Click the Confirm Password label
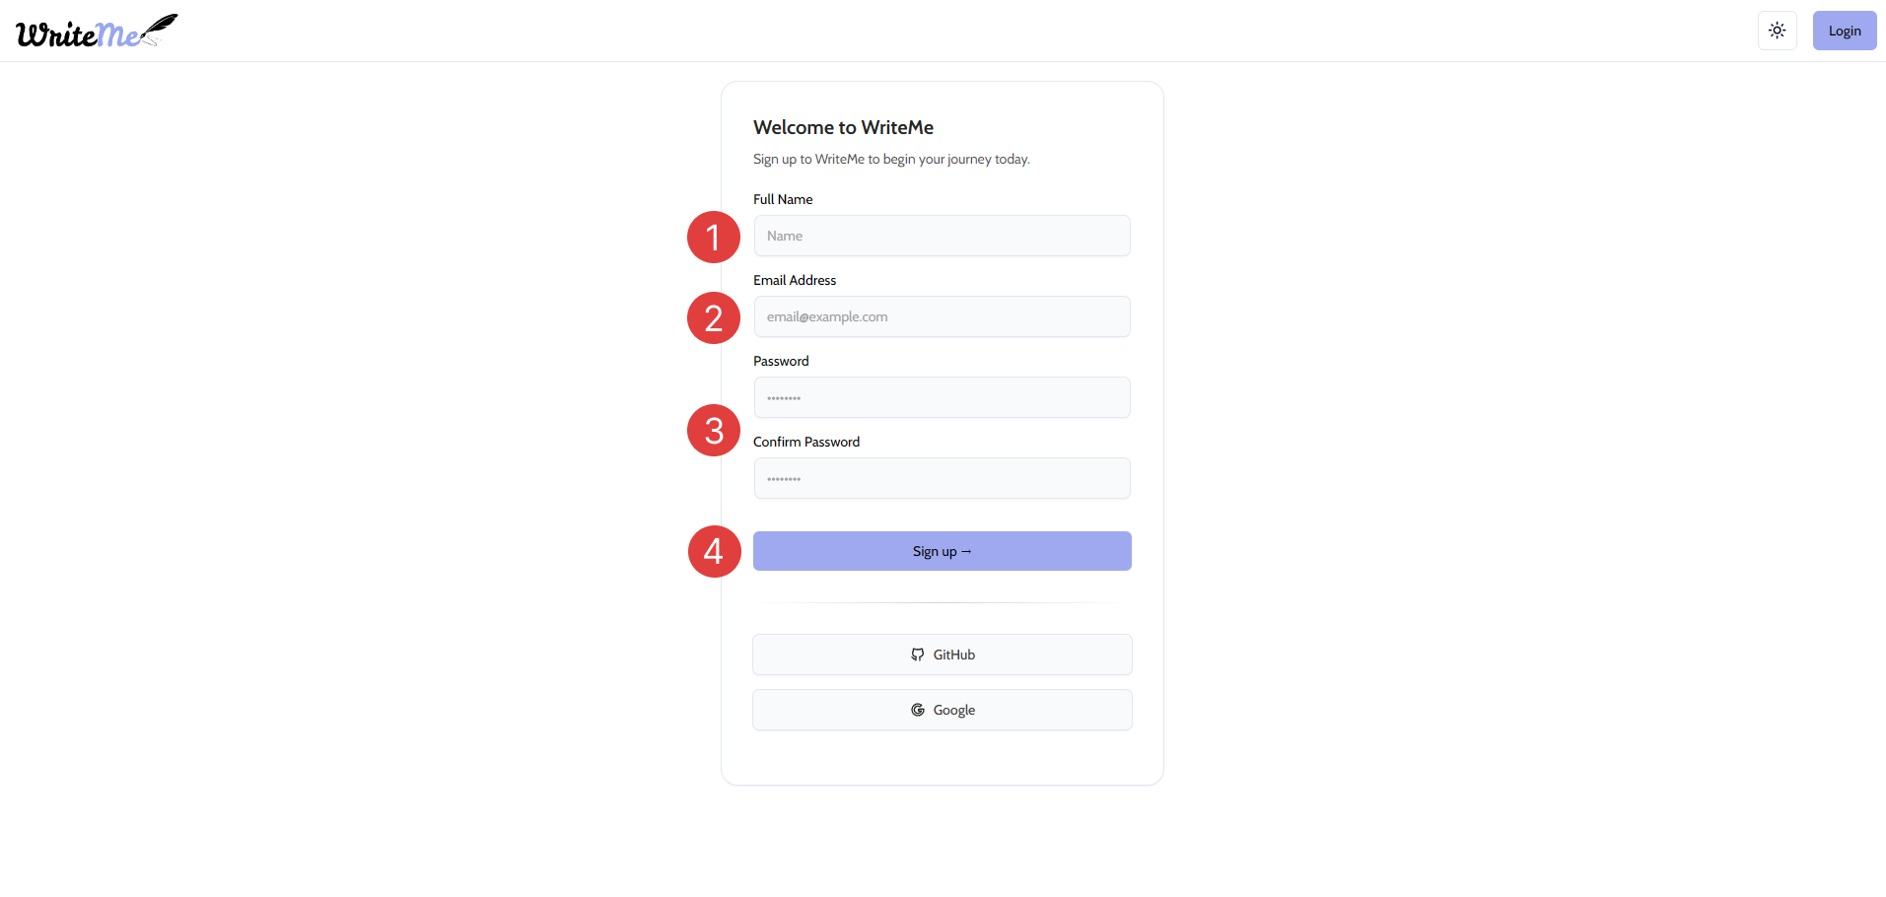This screenshot has height=897, width=1886. (806, 442)
